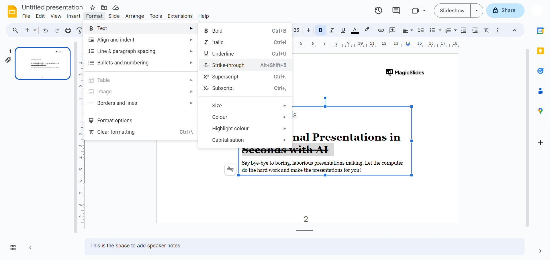The width and height of the screenshot is (550, 260).
Task: Open version history clock icon
Action: tap(378, 11)
